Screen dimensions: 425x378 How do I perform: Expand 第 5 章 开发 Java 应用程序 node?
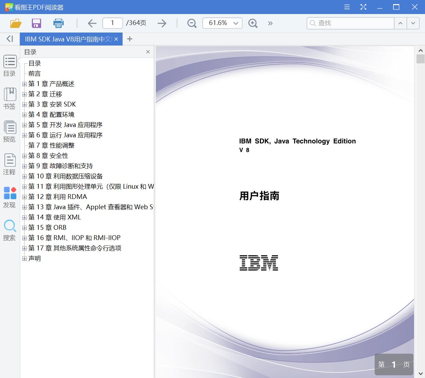click(24, 125)
